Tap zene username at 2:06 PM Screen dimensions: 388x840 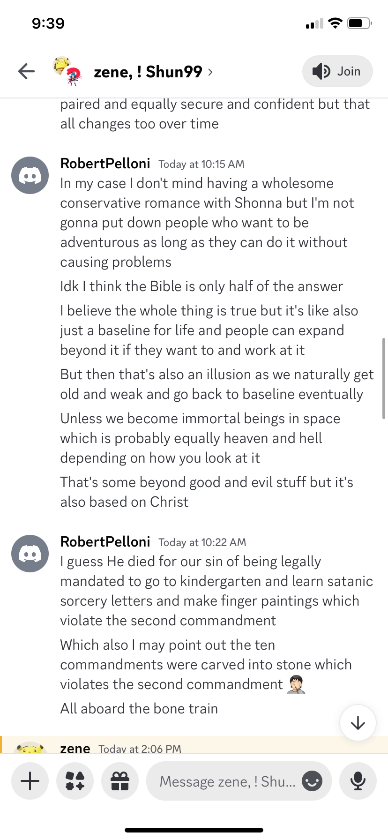[75, 748]
